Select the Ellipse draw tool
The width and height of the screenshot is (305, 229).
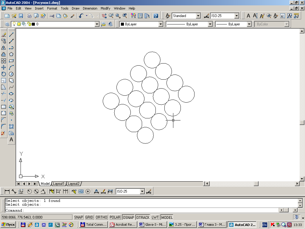[x=11, y=94]
